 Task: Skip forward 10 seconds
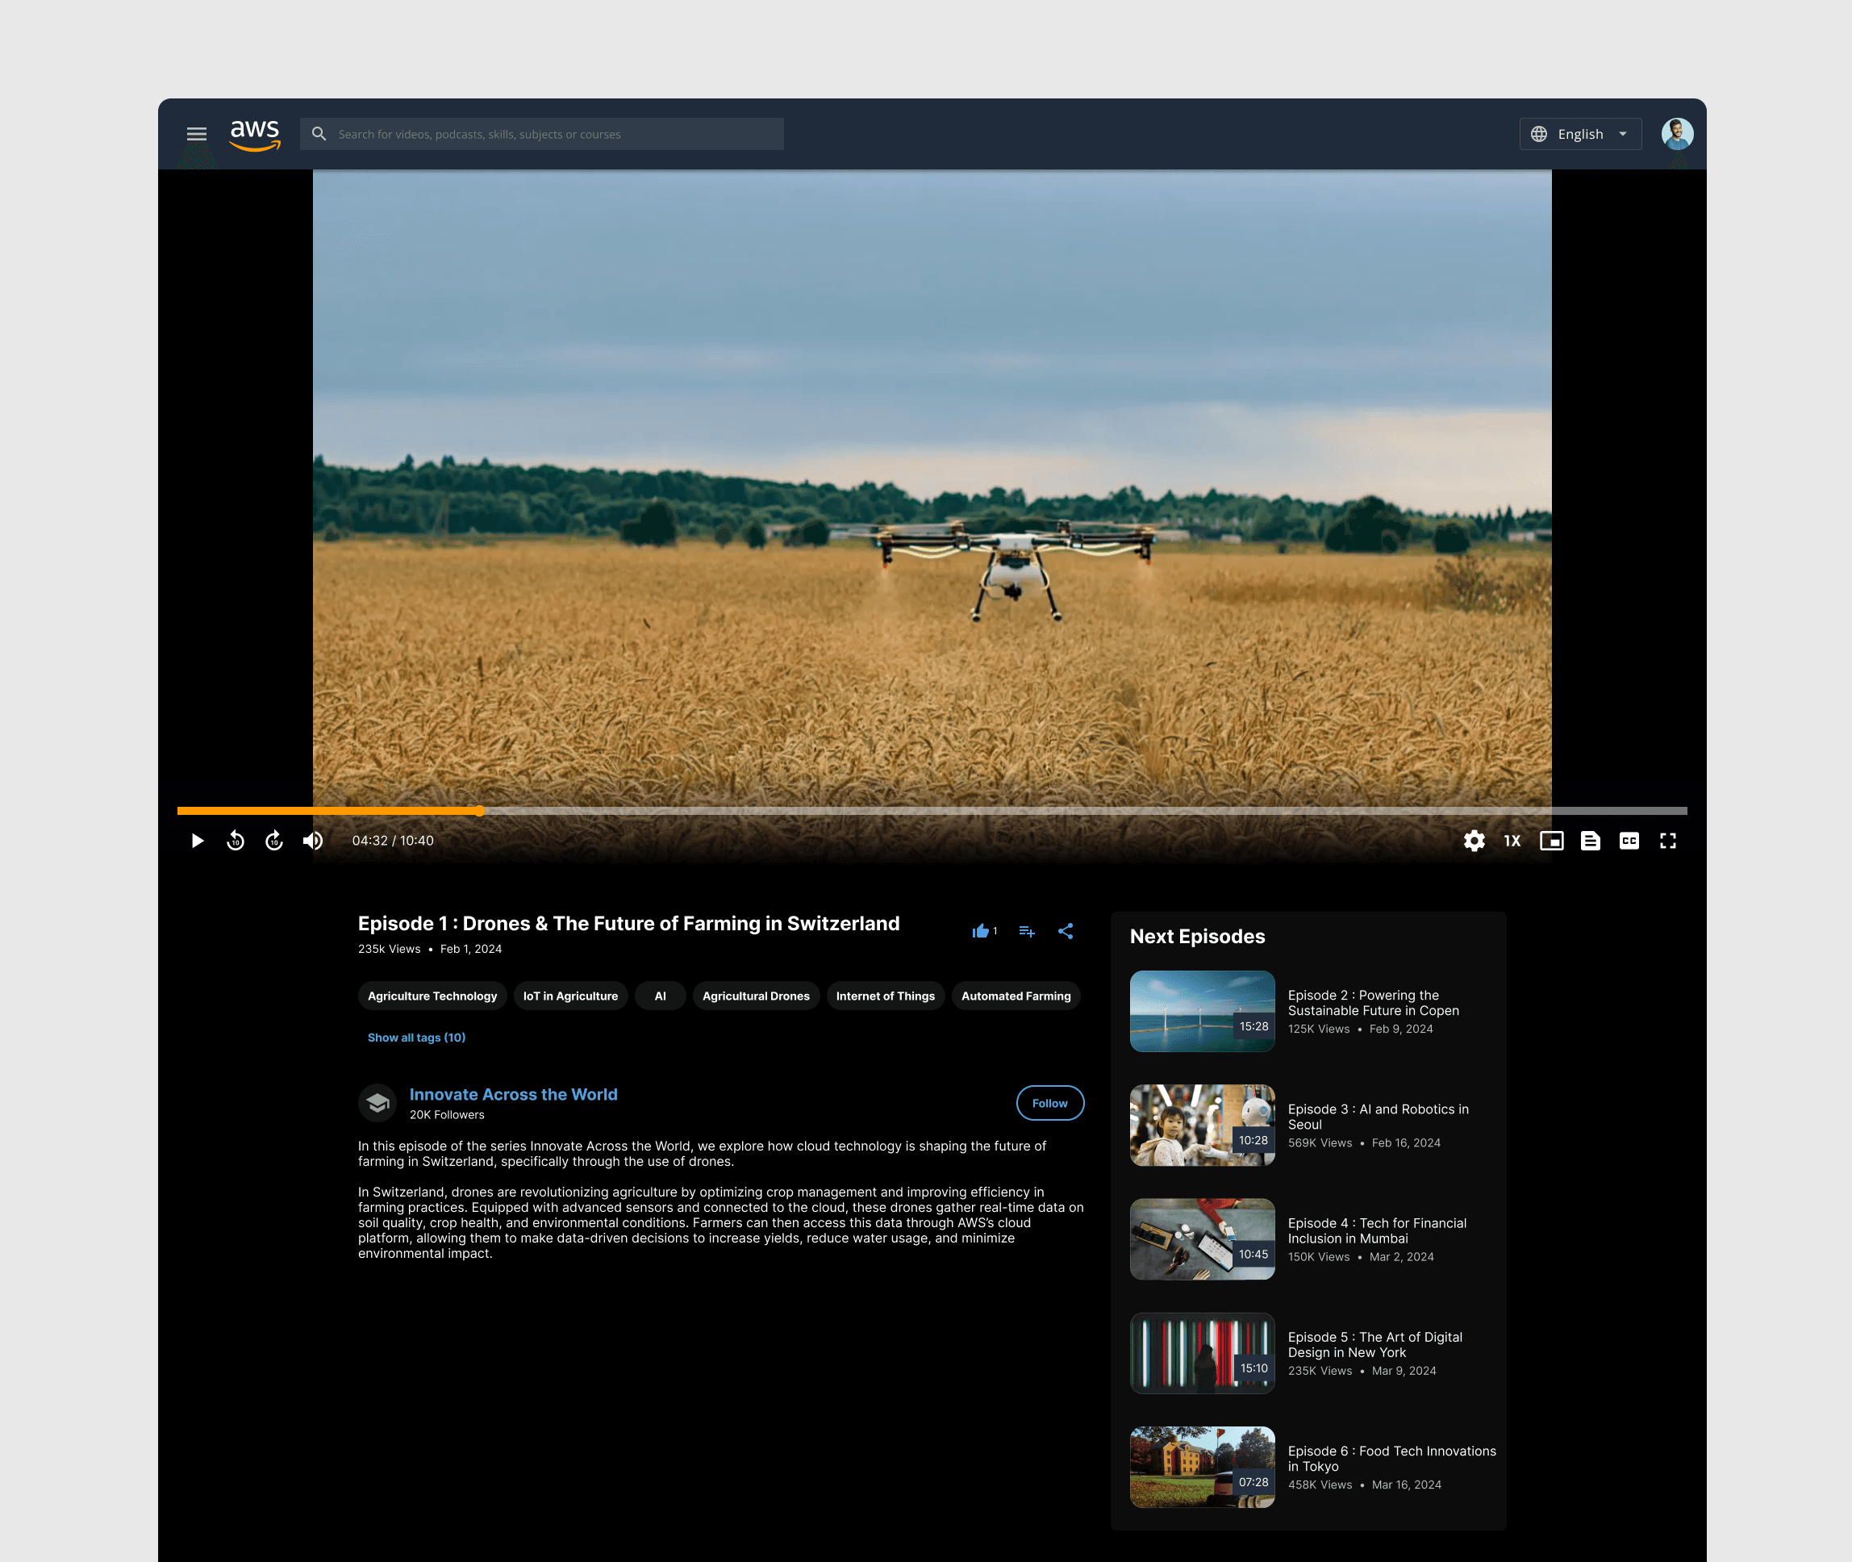point(274,841)
